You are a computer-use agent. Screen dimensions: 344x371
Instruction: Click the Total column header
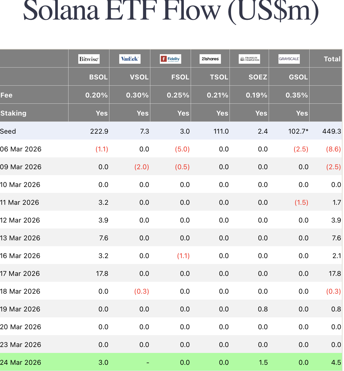332,59
